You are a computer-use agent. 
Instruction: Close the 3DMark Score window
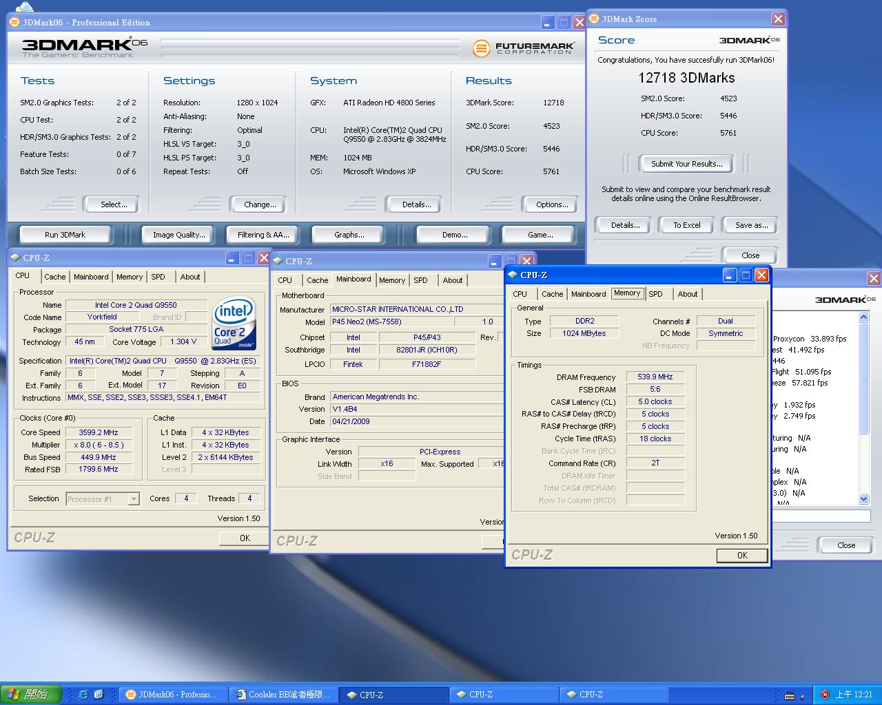tap(778, 19)
